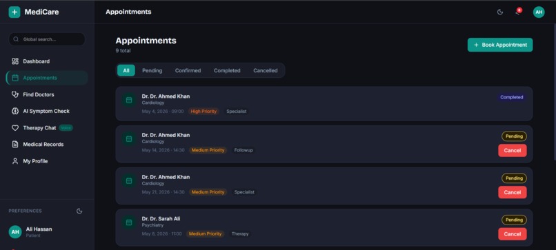Click the Dr. Dr. Sarah Ali name
Image resolution: width=556 pixels, height=250 pixels.
(x=161, y=219)
